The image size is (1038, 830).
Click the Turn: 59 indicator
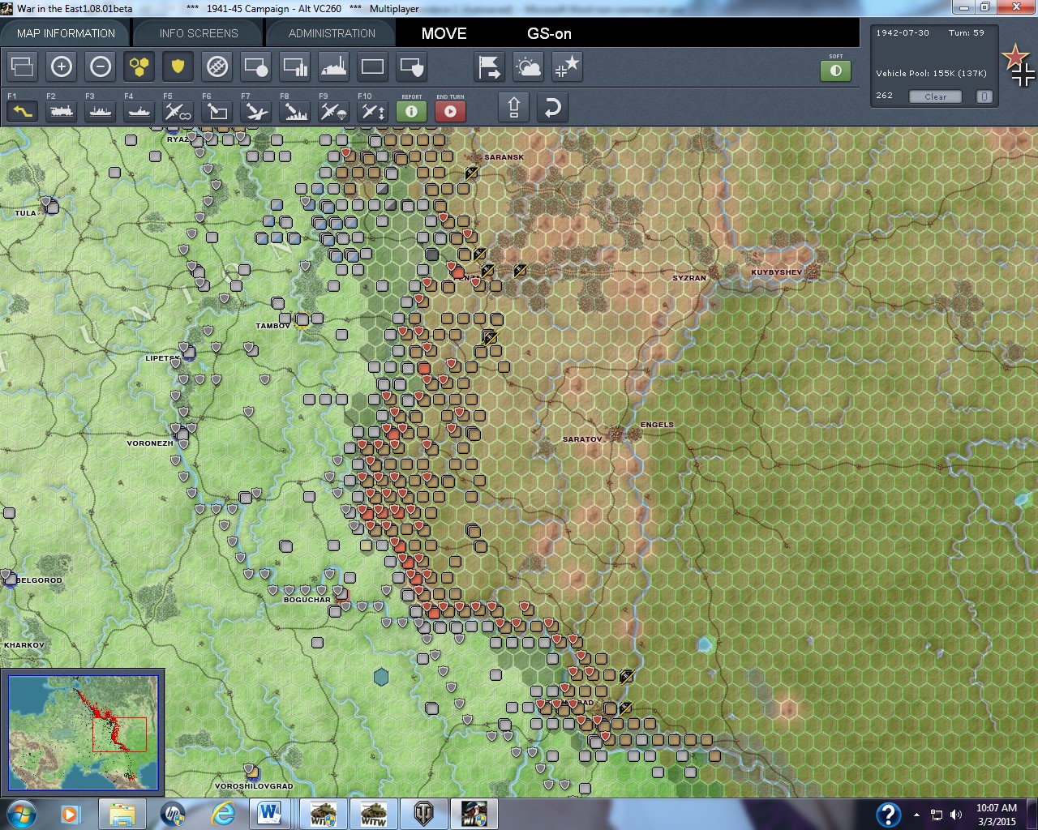coord(967,33)
